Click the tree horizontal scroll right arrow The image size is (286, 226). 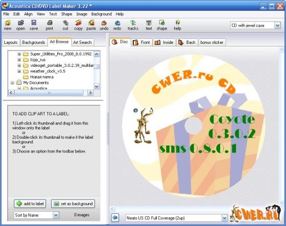90,92
